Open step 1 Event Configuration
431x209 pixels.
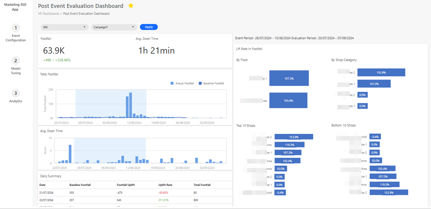16,33
